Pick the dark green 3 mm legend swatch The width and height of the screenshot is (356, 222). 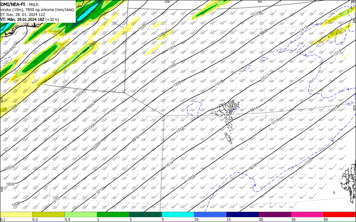coord(146,215)
